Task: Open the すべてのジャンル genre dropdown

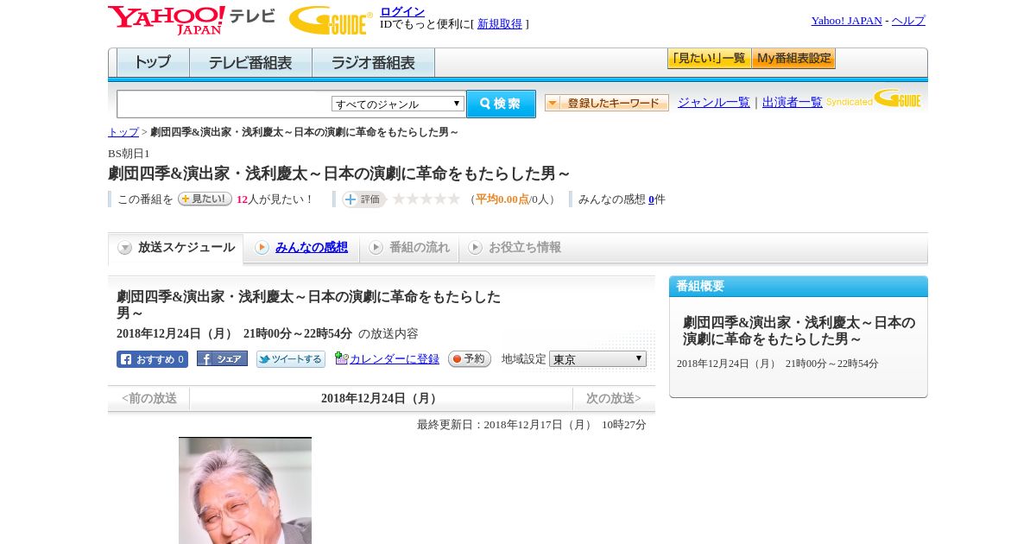Action: [398, 104]
